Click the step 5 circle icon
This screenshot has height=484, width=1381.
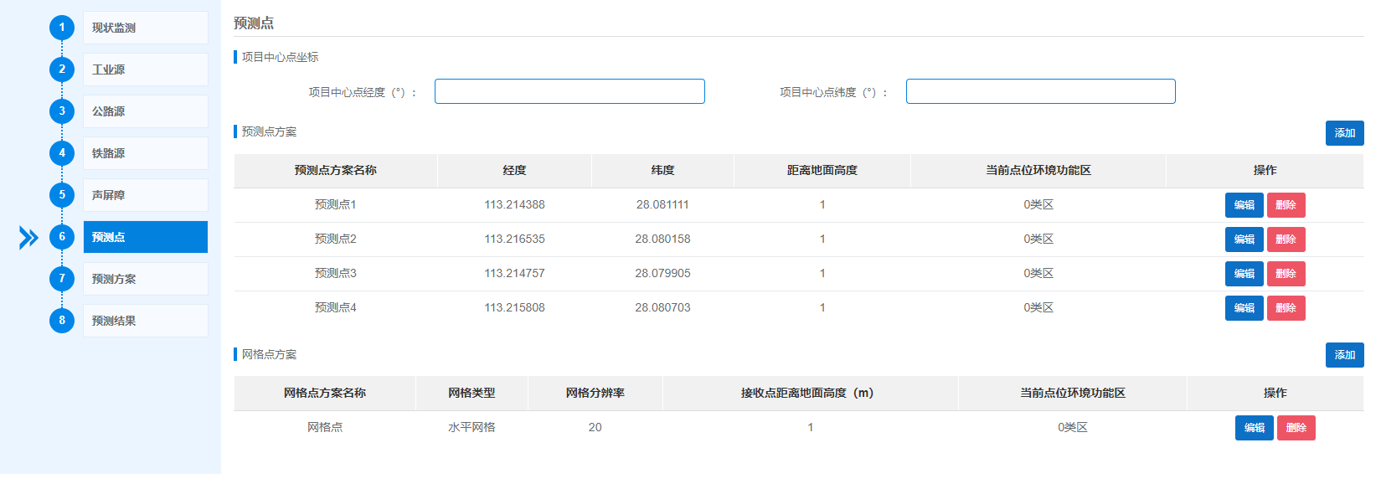62,195
